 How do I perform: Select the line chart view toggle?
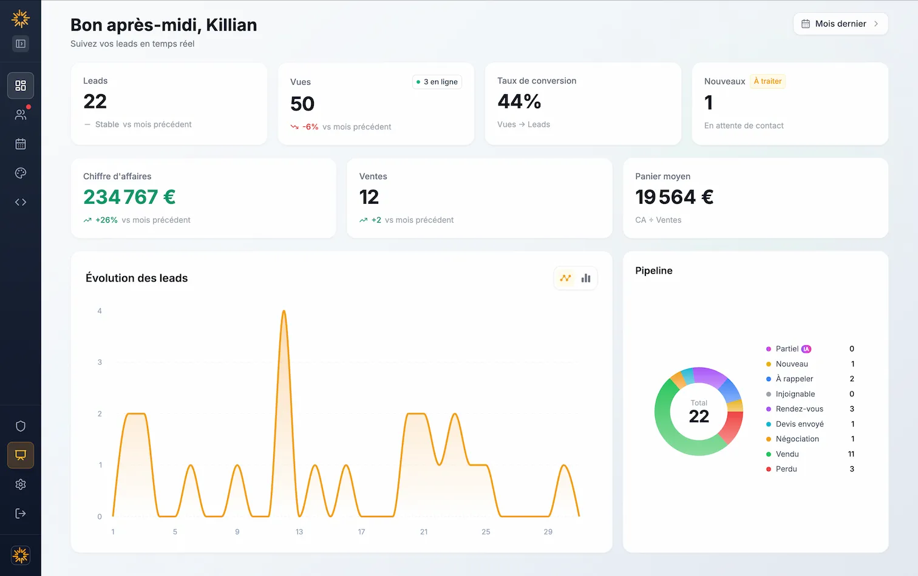click(x=565, y=277)
